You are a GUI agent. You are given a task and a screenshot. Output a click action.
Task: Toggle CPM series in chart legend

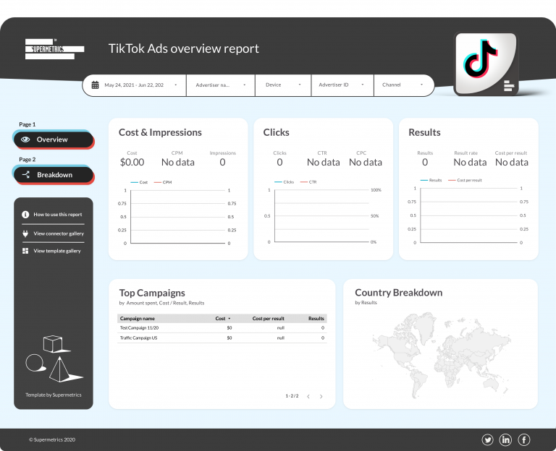pyautogui.click(x=163, y=182)
